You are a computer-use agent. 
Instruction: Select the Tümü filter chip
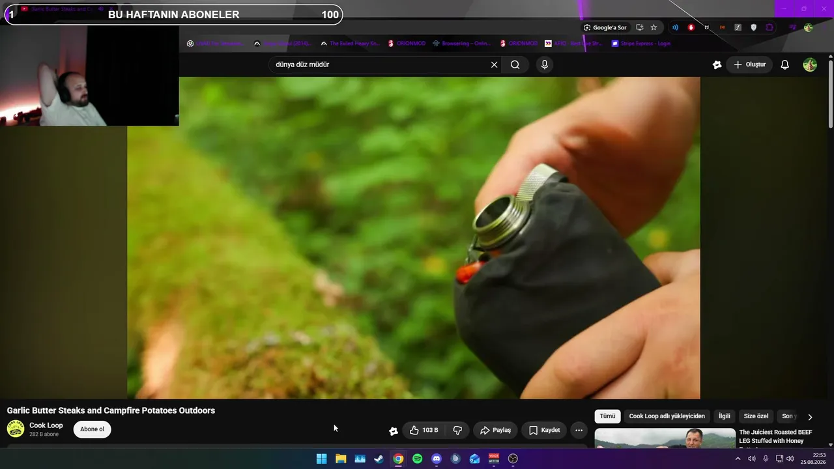click(607, 416)
